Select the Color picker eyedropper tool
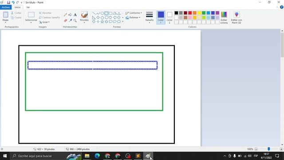This screenshot has width=284, height=160. point(70,20)
